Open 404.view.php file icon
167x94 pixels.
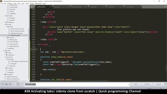point(8,40)
